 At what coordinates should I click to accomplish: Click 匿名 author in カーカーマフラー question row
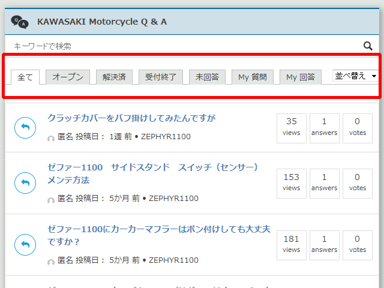click(65, 260)
